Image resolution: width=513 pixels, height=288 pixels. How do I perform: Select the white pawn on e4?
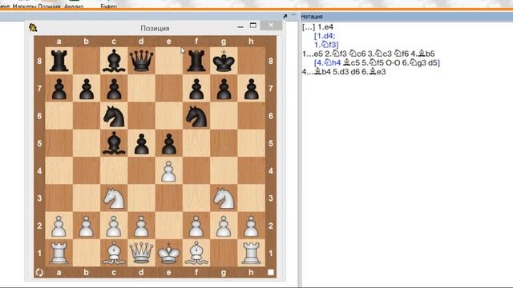point(169,170)
